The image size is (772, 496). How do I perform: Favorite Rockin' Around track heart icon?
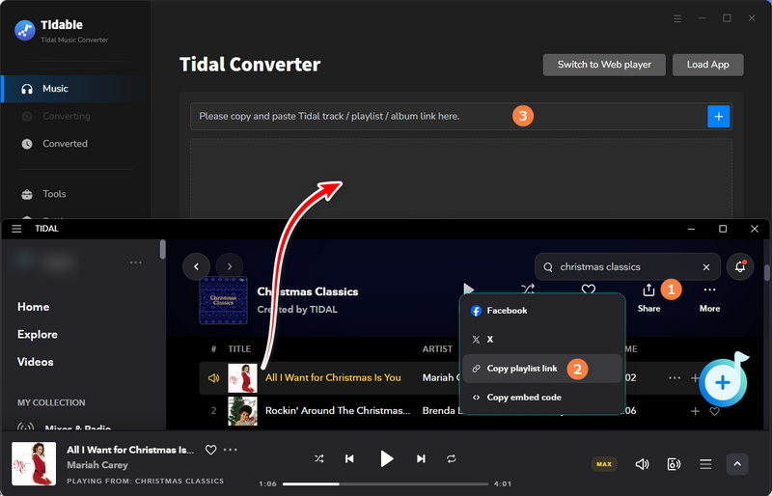pyautogui.click(x=714, y=411)
